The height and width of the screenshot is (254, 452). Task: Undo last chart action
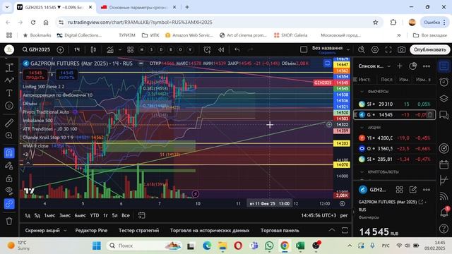[x=237, y=49]
